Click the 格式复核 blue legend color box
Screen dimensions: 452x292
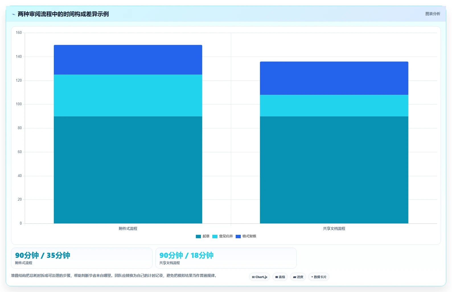click(238, 237)
